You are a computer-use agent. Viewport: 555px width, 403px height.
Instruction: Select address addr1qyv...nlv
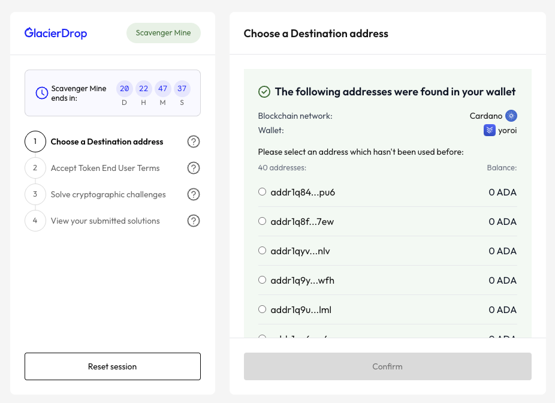pyautogui.click(x=262, y=251)
